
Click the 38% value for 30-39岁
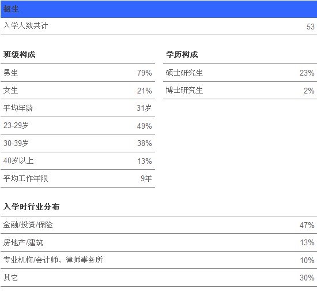[x=144, y=143]
